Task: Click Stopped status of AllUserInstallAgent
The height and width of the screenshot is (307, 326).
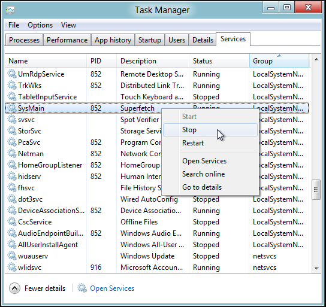Action: pyautogui.click(x=206, y=245)
